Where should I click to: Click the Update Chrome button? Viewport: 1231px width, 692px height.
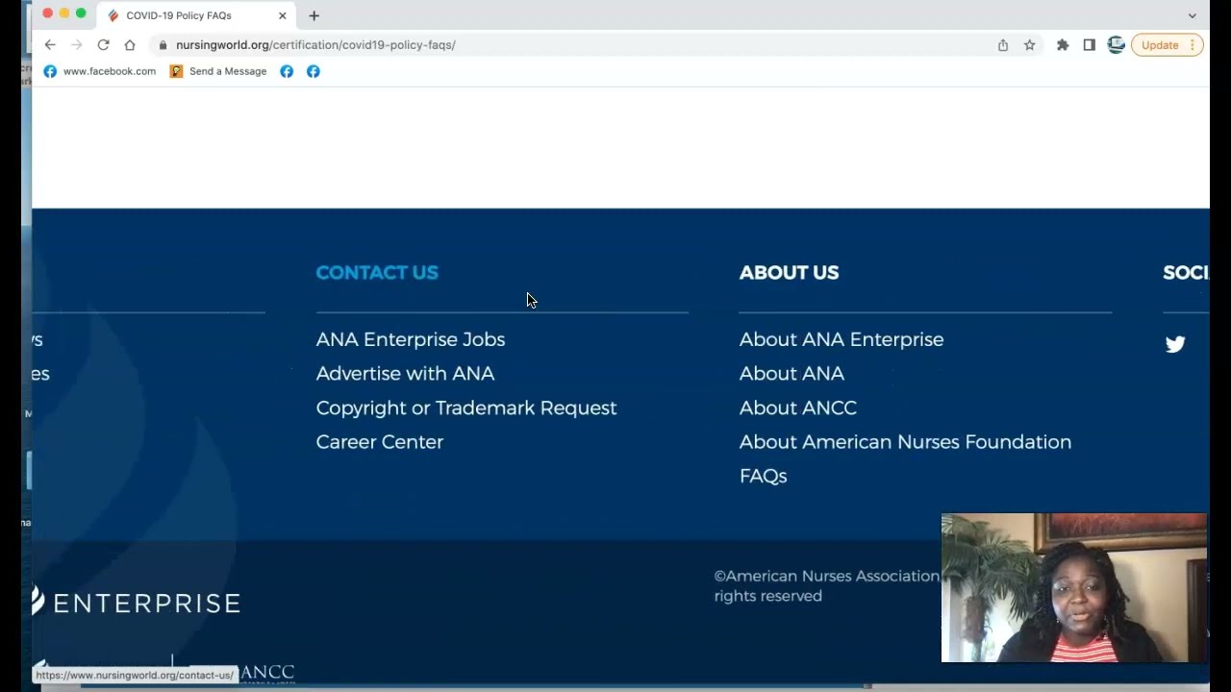click(x=1168, y=45)
